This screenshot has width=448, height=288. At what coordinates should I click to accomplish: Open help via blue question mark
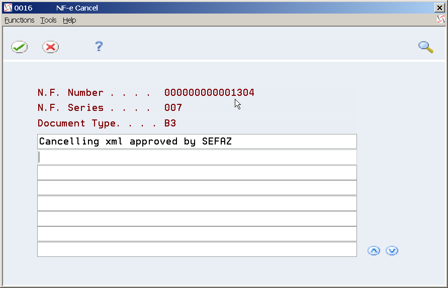coord(99,47)
